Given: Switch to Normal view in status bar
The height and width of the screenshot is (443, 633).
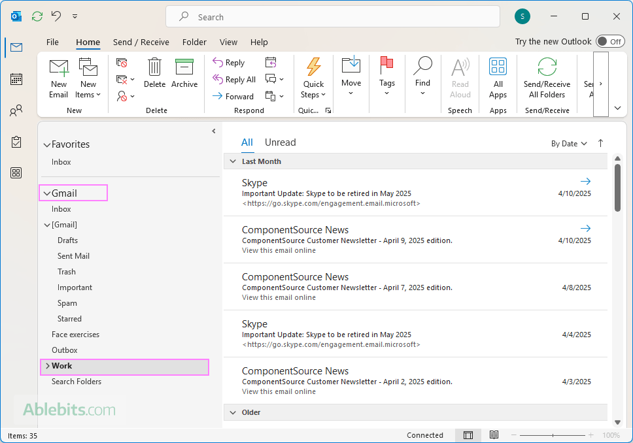Looking at the screenshot, I should click(468, 435).
